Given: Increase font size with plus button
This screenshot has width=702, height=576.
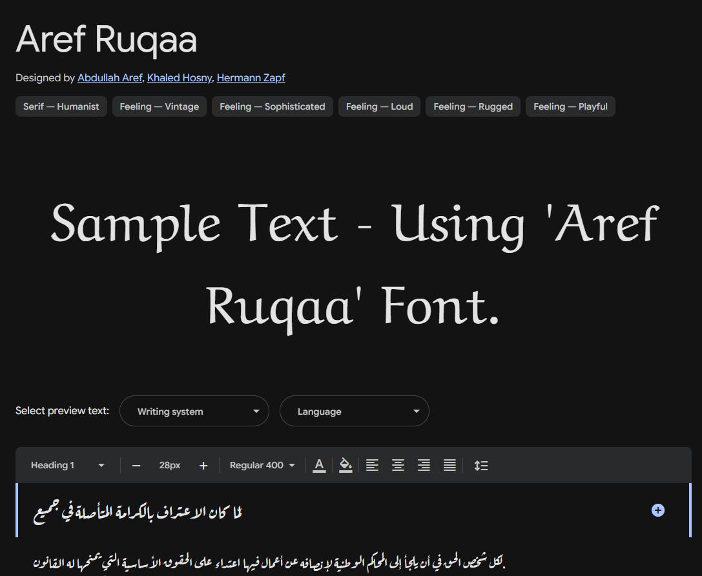Looking at the screenshot, I should 203,466.
